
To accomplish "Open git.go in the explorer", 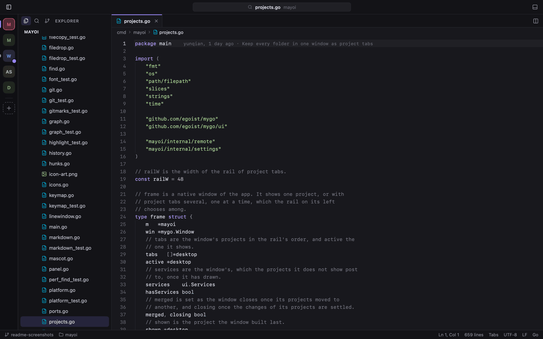I will click(64, 90).
